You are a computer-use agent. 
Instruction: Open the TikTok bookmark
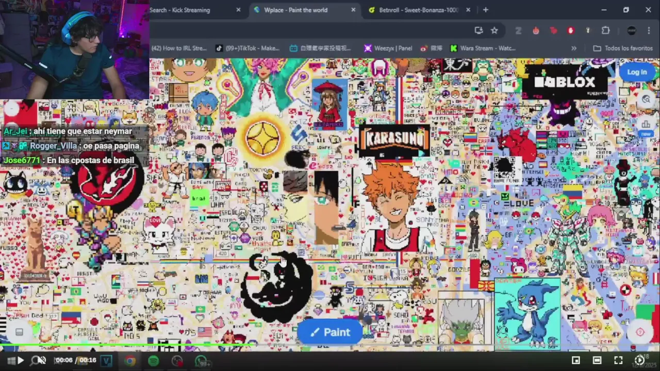pos(247,48)
